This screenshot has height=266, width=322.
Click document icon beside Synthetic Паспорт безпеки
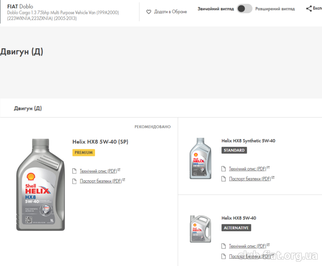[224, 179]
